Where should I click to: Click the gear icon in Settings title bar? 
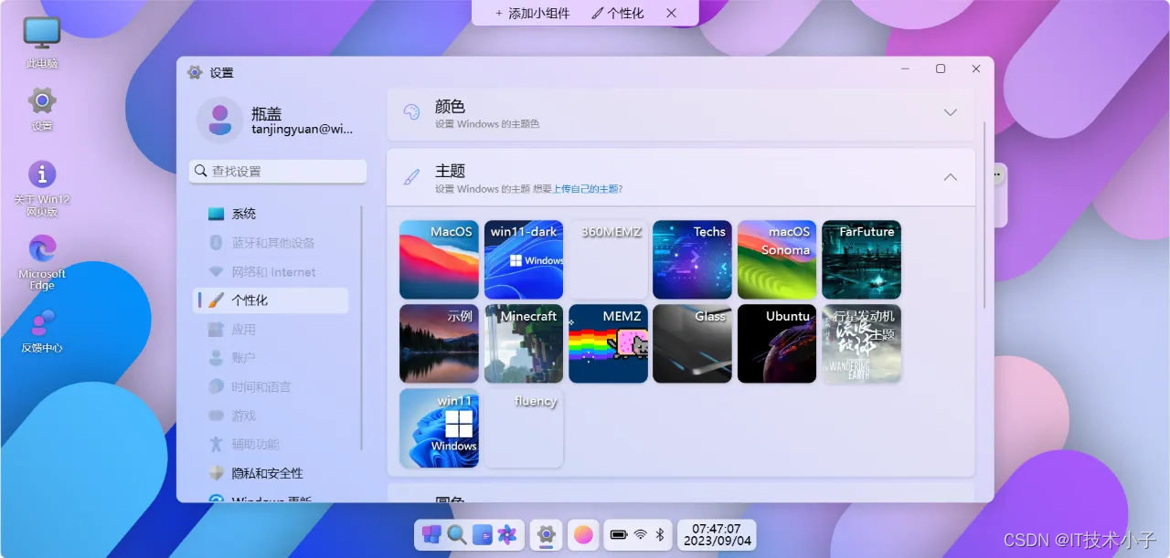(x=195, y=72)
